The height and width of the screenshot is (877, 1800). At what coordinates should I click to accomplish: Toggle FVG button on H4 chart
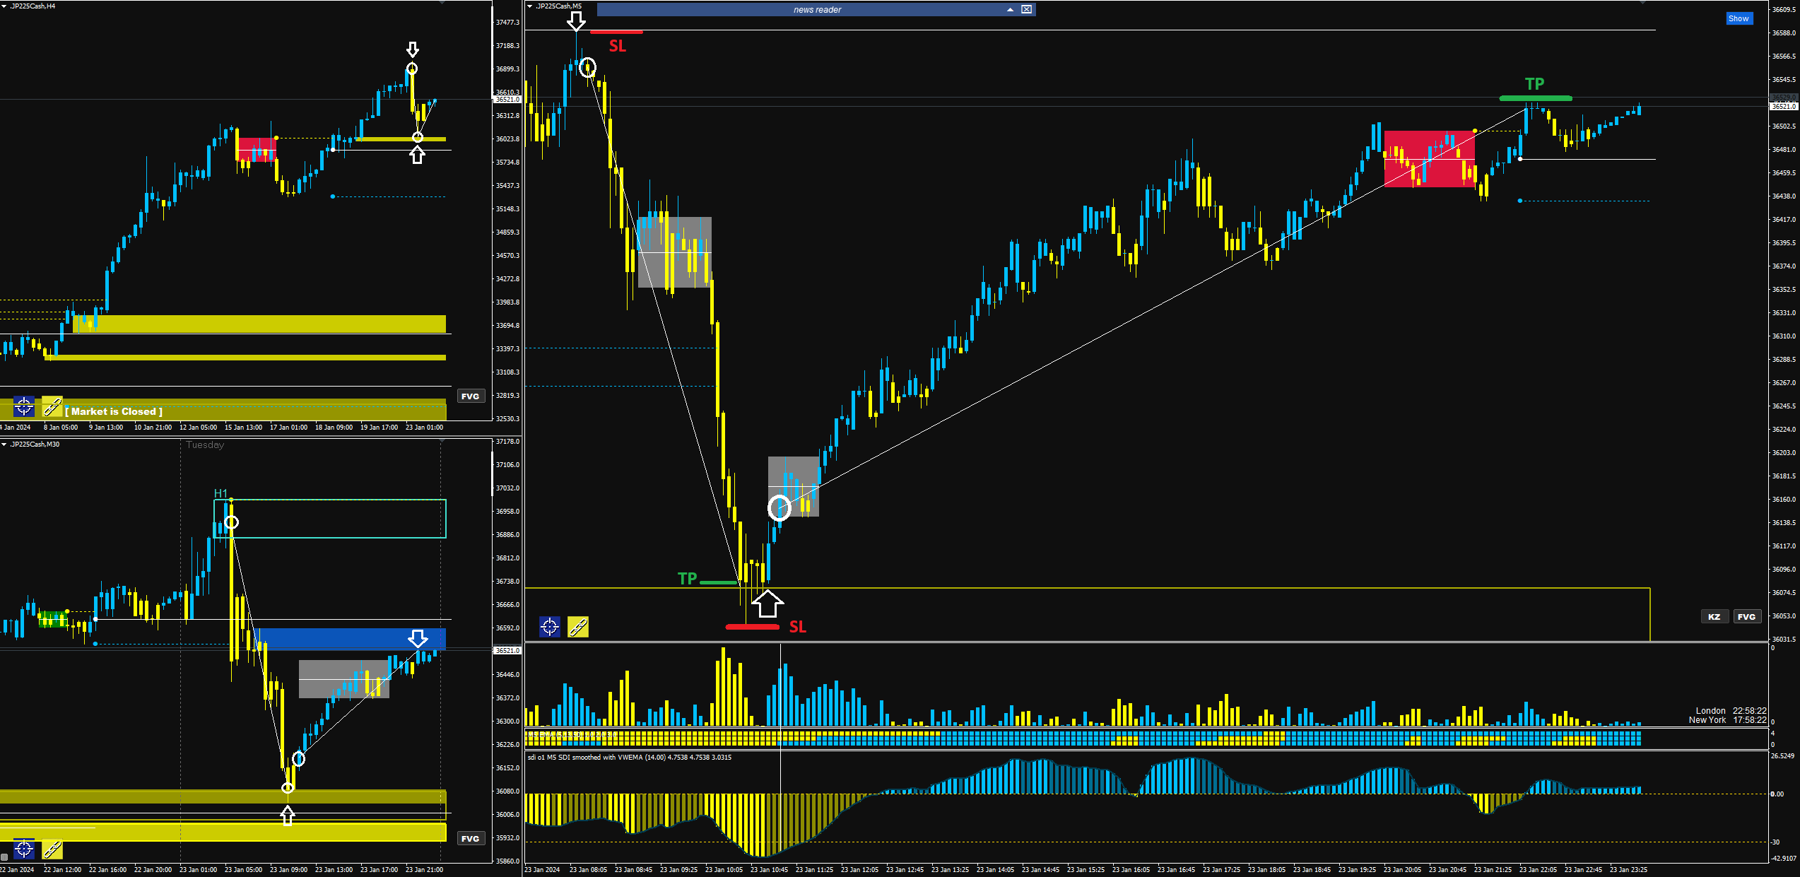click(x=470, y=396)
